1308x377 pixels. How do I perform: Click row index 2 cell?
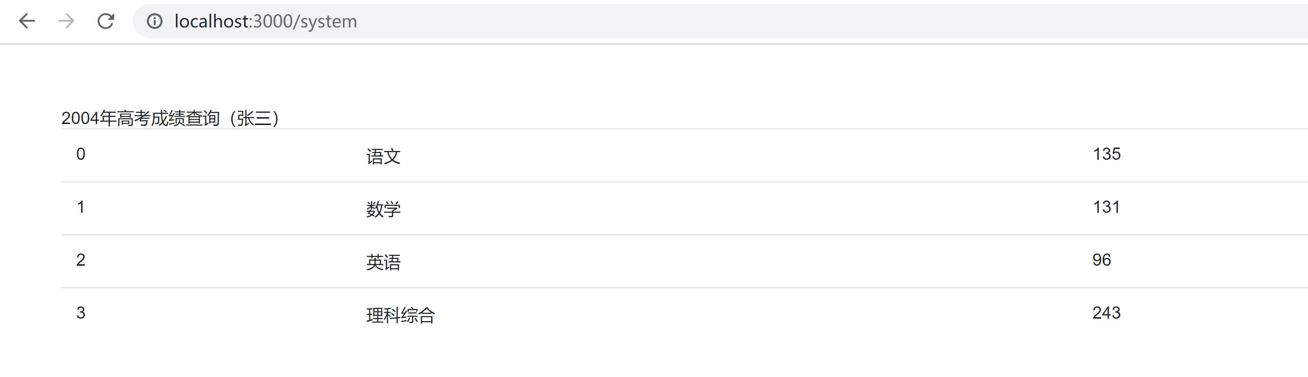tap(81, 260)
